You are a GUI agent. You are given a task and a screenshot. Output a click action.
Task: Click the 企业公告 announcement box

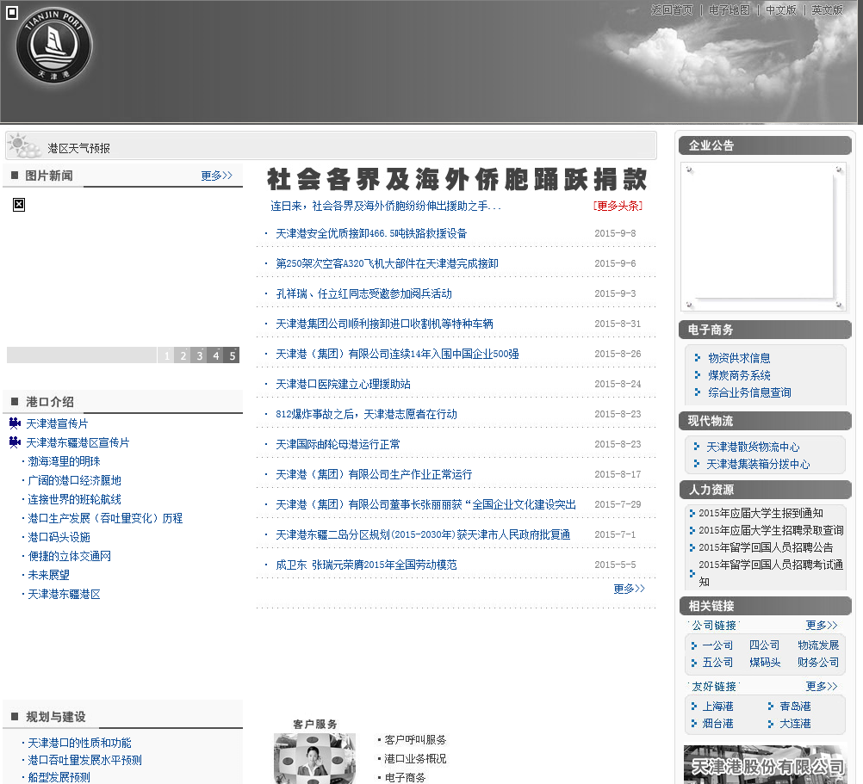click(x=763, y=237)
